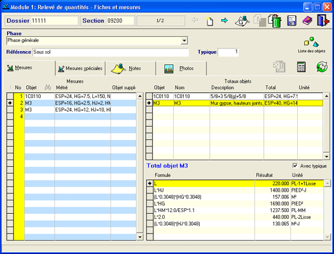This screenshot has width=334, height=254.
Task: Click up arrow of Totaux objets scrollbar
Action: click(x=326, y=96)
